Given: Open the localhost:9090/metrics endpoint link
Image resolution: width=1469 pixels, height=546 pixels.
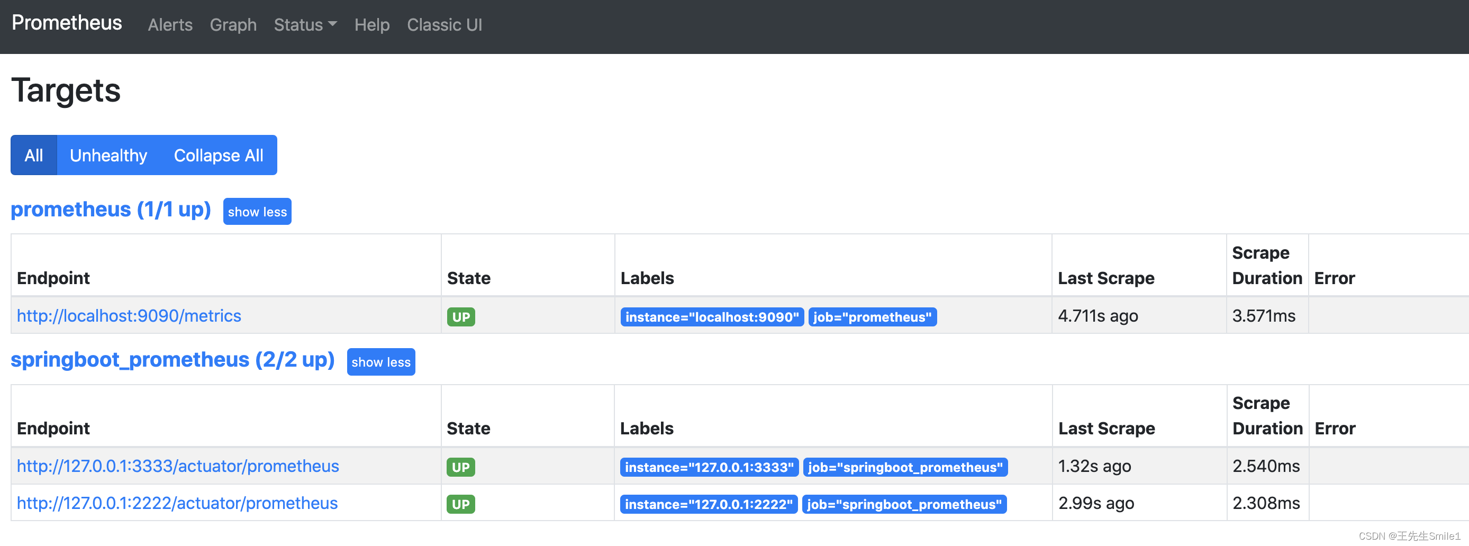Looking at the screenshot, I should (x=129, y=315).
